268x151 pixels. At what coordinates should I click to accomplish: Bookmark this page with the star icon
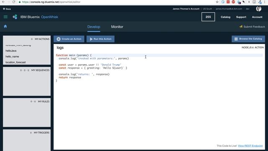(217, 2)
